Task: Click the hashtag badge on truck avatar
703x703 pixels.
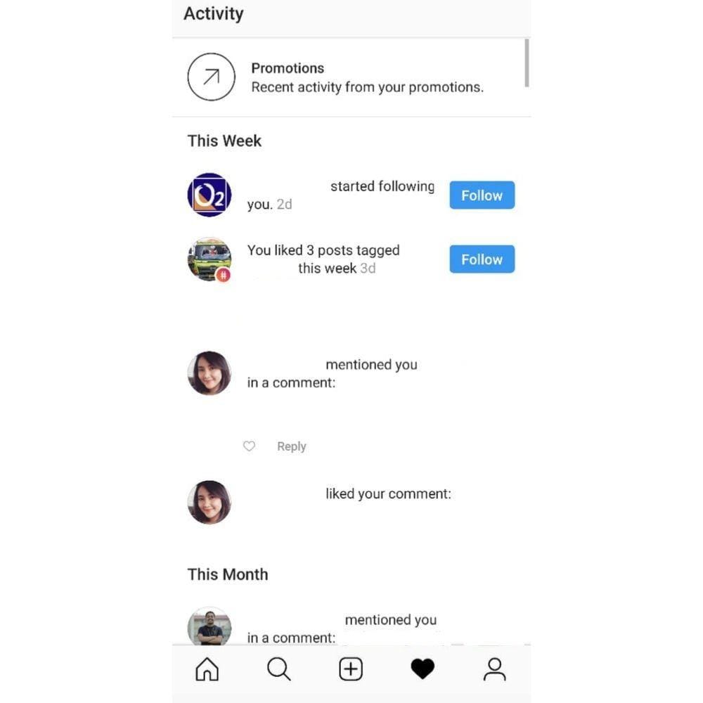Action: click(x=224, y=275)
